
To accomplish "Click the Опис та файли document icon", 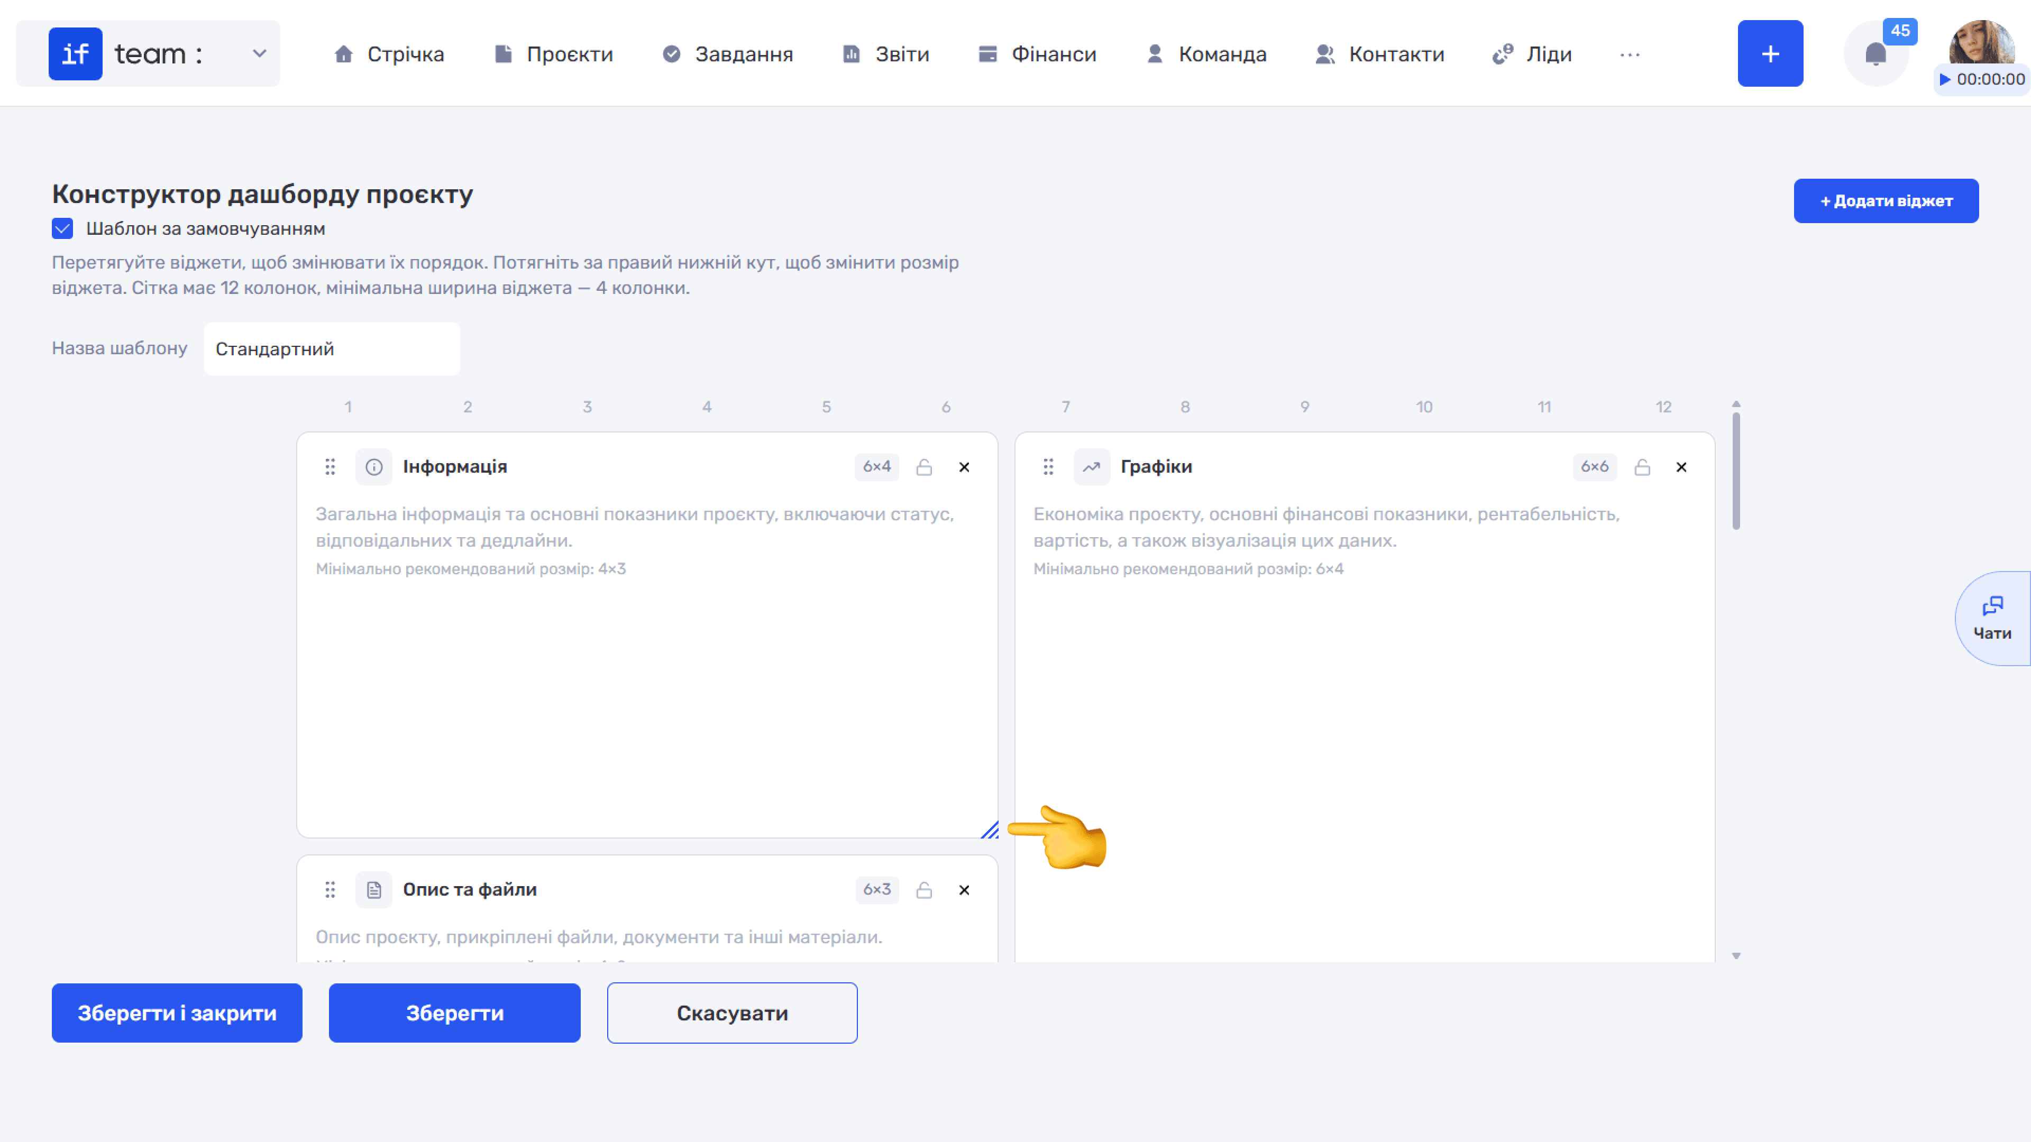I will click(x=374, y=890).
